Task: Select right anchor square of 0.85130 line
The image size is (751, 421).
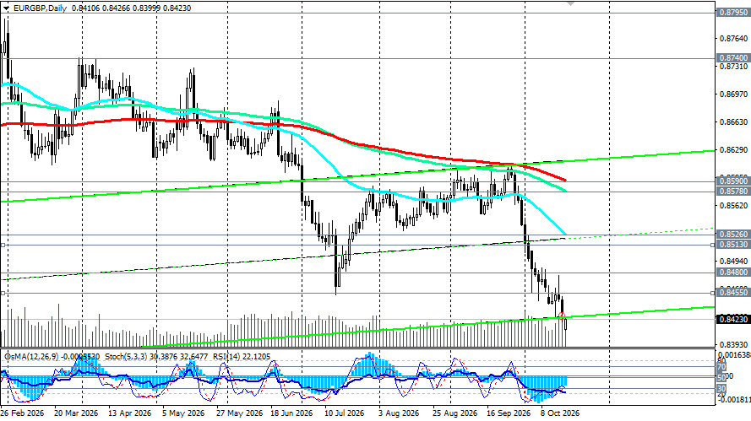Action: pyautogui.click(x=712, y=245)
